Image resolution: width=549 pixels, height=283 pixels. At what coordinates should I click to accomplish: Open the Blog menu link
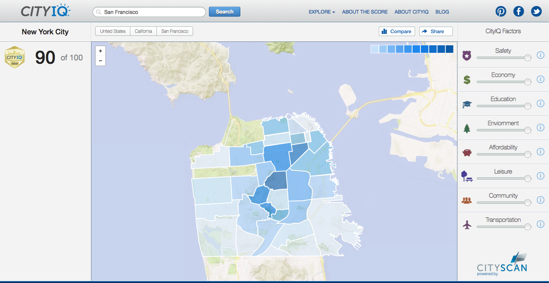(x=442, y=12)
